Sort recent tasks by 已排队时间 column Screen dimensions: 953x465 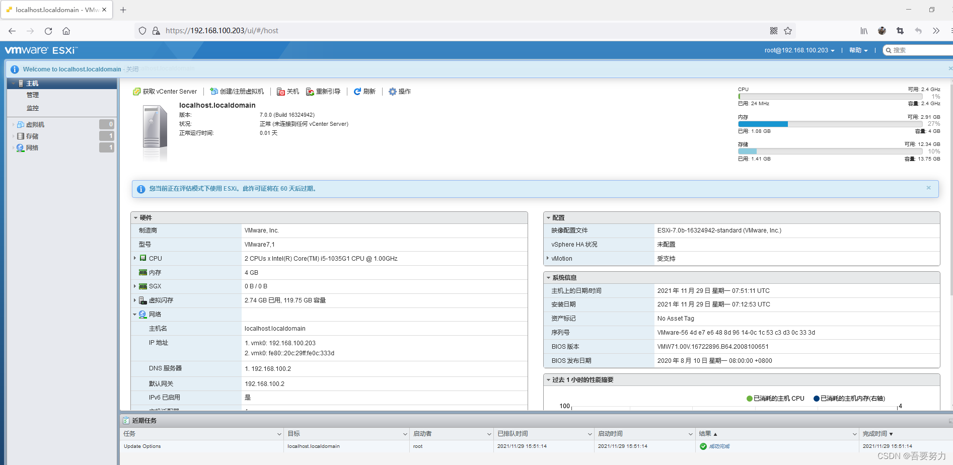pyautogui.click(x=544, y=434)
